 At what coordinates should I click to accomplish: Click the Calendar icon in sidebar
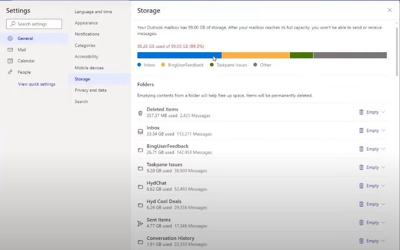pos(10,61)
